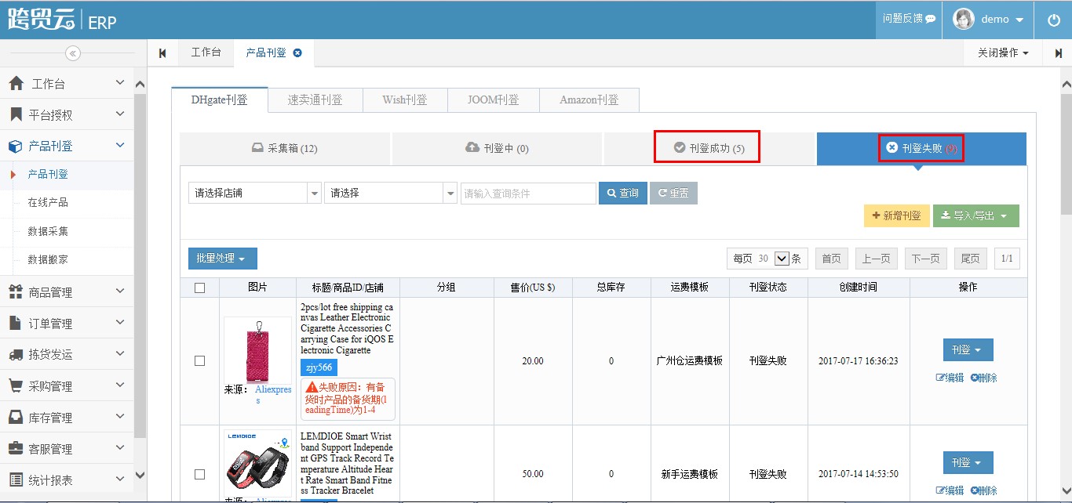Click the 统计报表 list icon

point(16,479)
